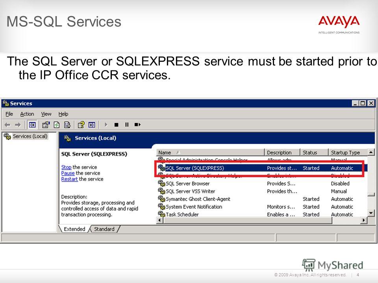This screenshot has width=378, height=283.
Task: Toggle the Show/Hide Console Tree toolbar icon
Action: click(x=32, y=125)
